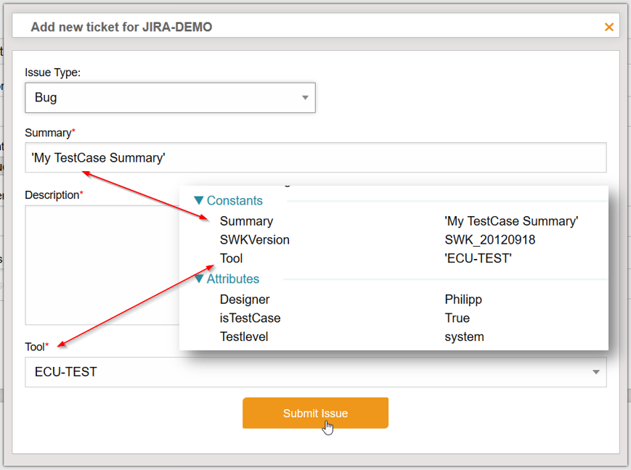Click the Issue Type dropdown arrow
Viewport: 631px width, 470px height.
tap(306, 98)
